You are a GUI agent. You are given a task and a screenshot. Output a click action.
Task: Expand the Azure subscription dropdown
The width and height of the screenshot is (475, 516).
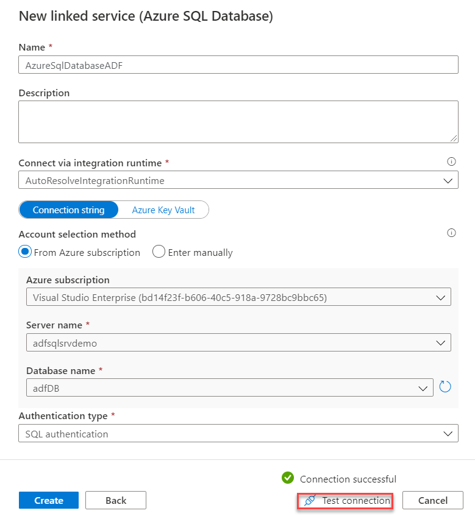click(x=238, y=297)
